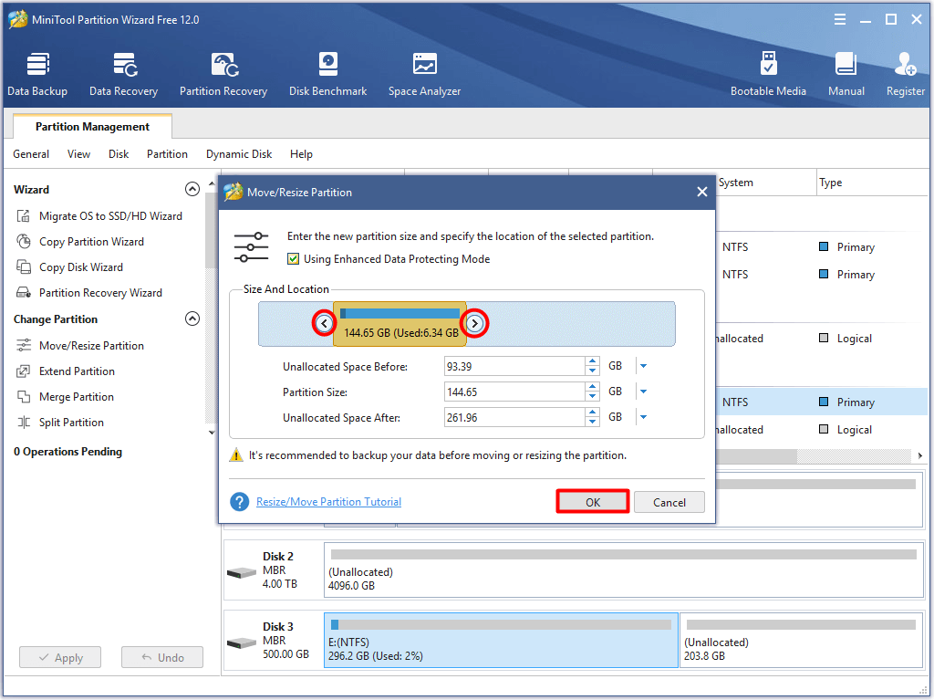Choose Move/Resize Partition in the sidebar
Image resolution: width=934 pixels, height=700 pixels.
click(91, 346)
